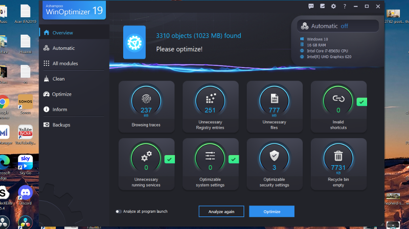The image size is (409, 229).
Task: Open the Discord desktop shortcut
Action: coord(25,195)
